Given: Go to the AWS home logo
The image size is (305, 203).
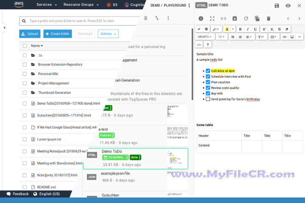Looking at the screenshot, I should pos(19,4).
